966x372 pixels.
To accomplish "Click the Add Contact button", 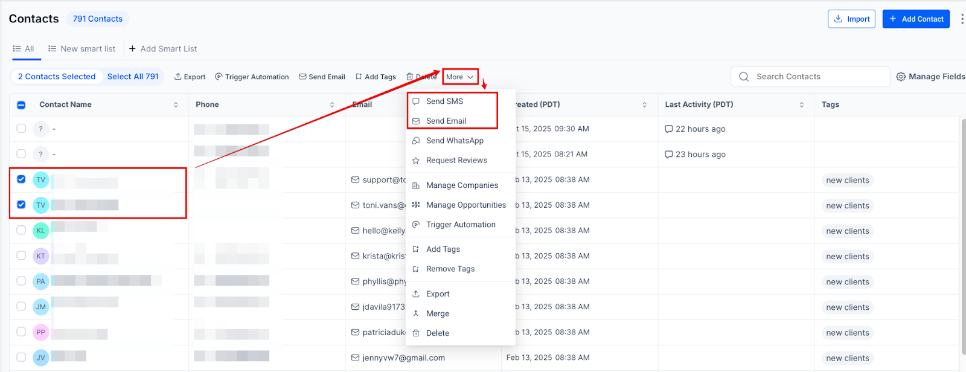I will click(916, 19).
